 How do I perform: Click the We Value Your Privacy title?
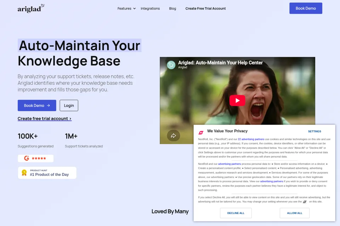227,131
